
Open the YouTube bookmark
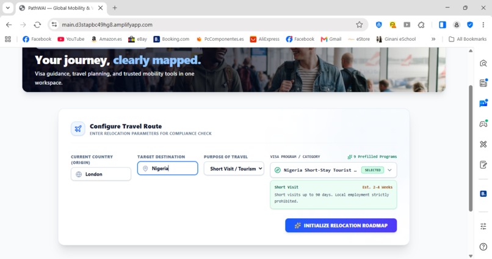[71, 39]
